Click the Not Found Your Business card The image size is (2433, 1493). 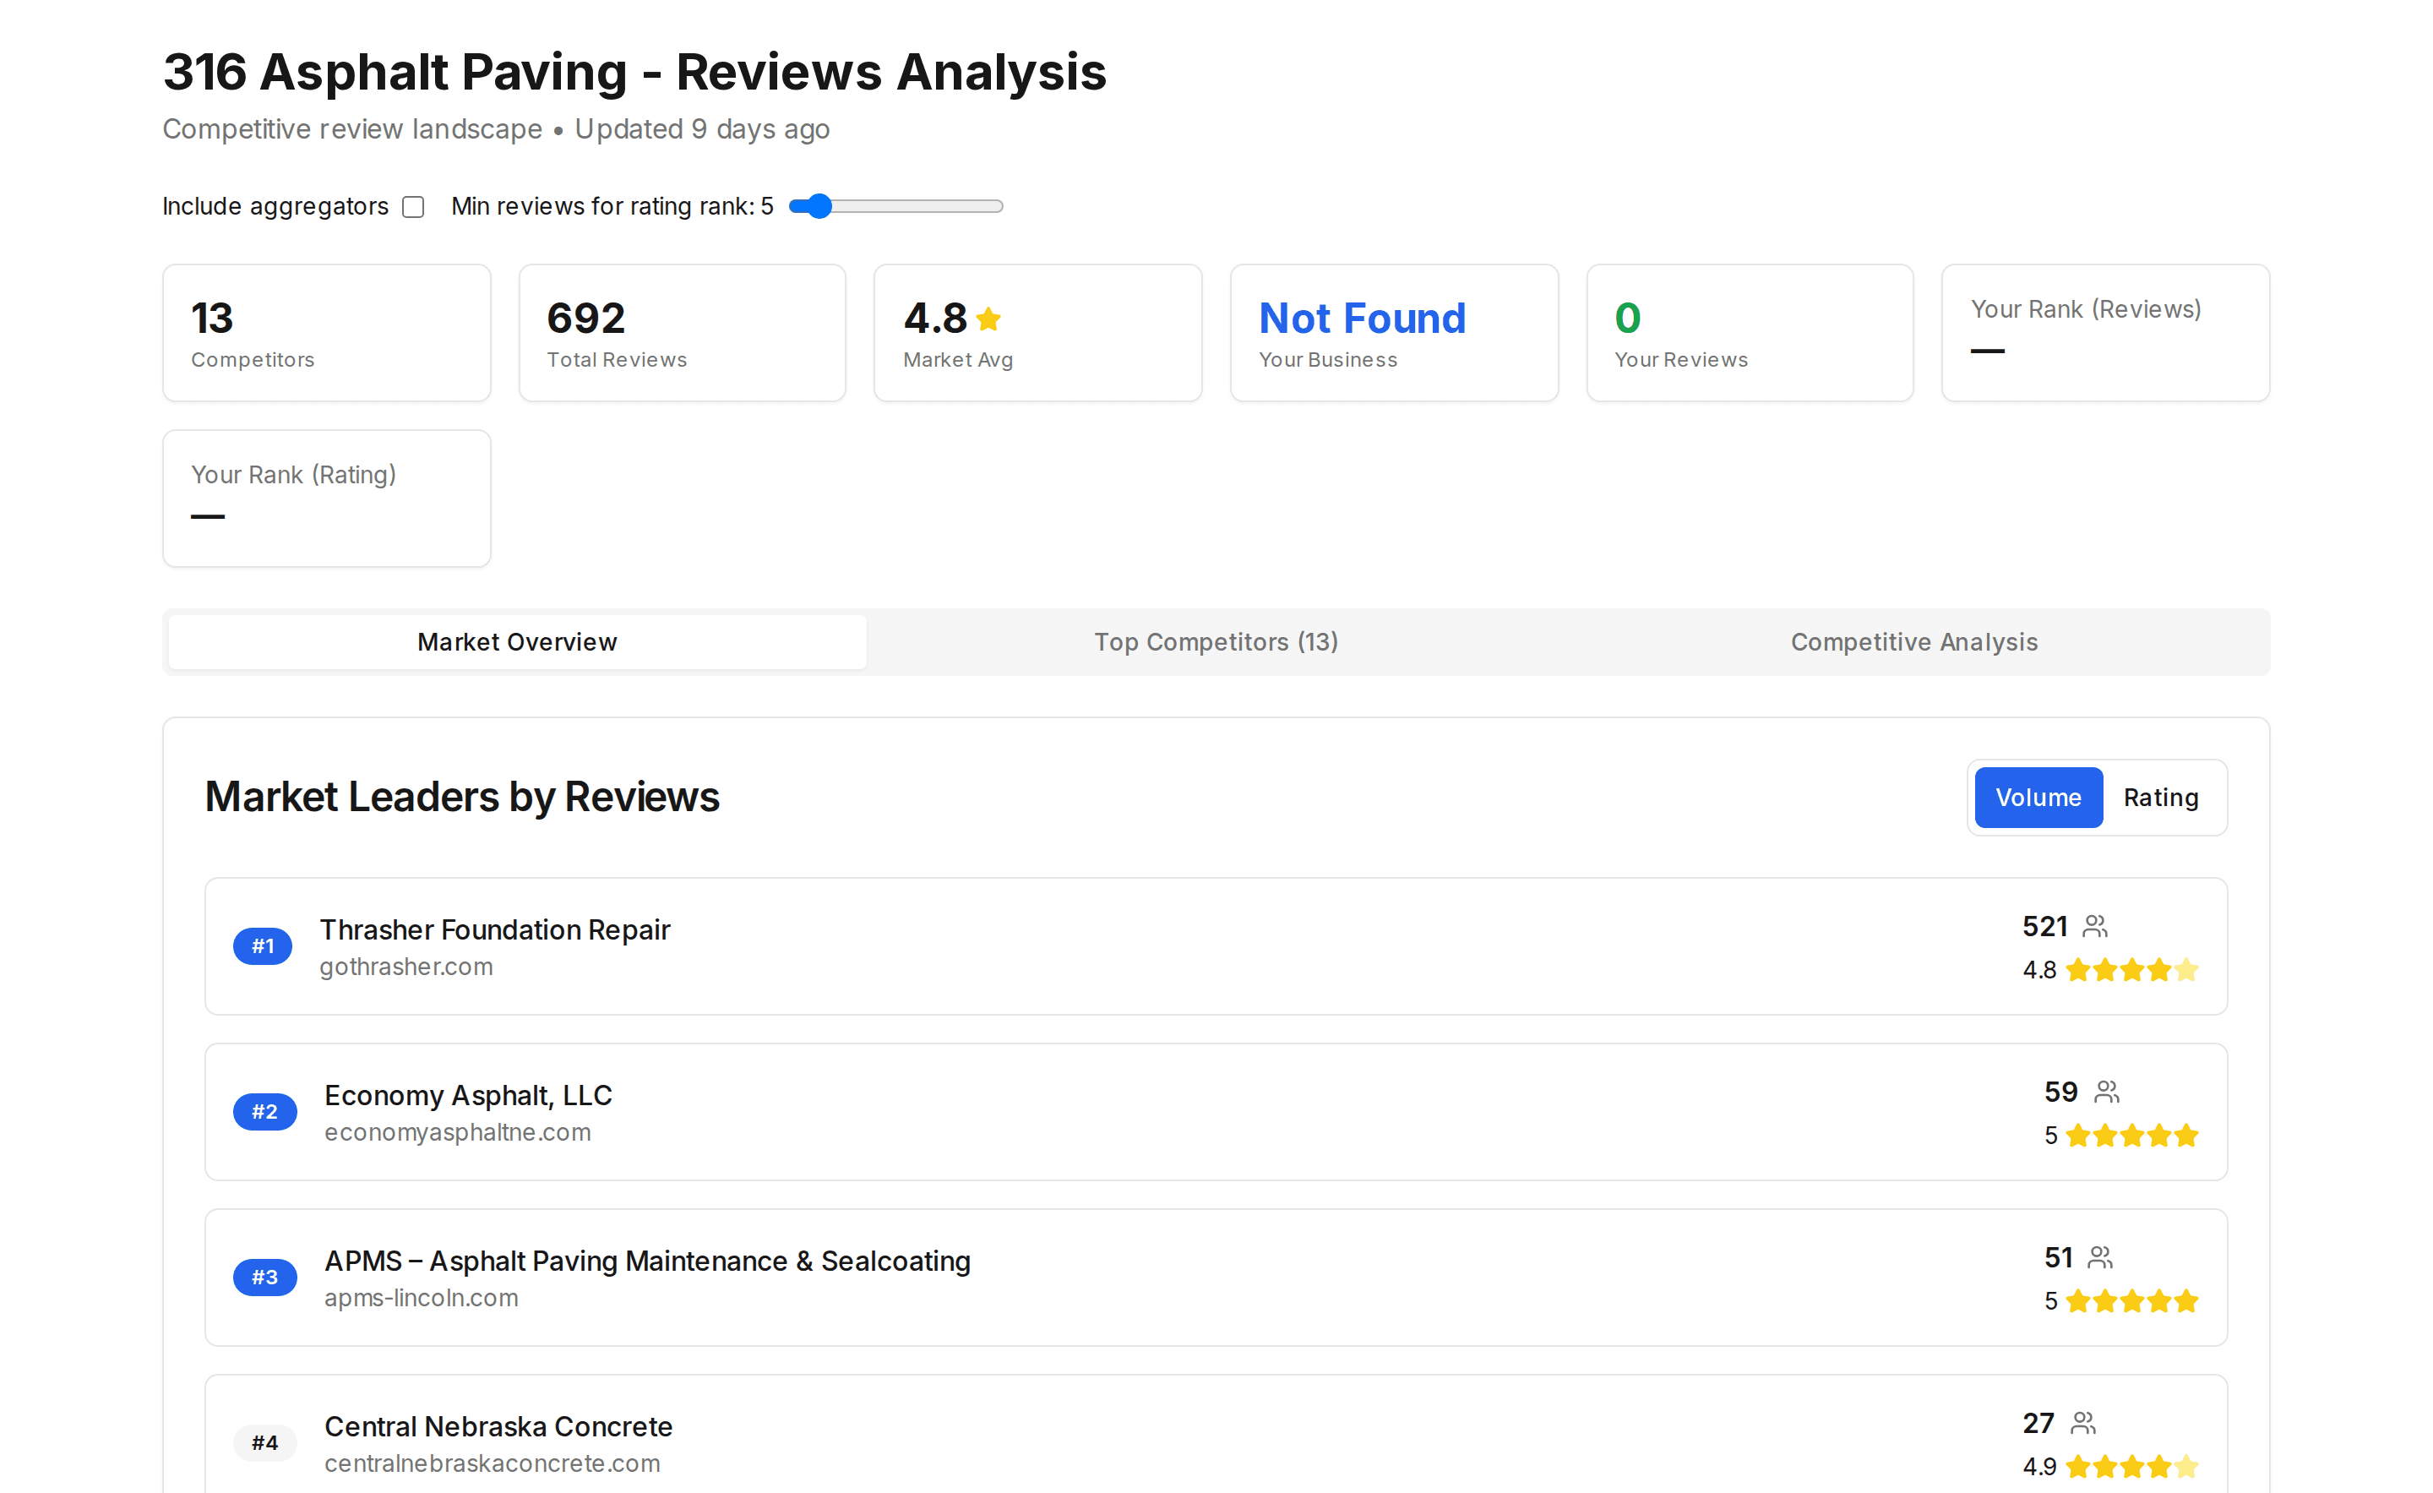click(x=1394, y=333)
